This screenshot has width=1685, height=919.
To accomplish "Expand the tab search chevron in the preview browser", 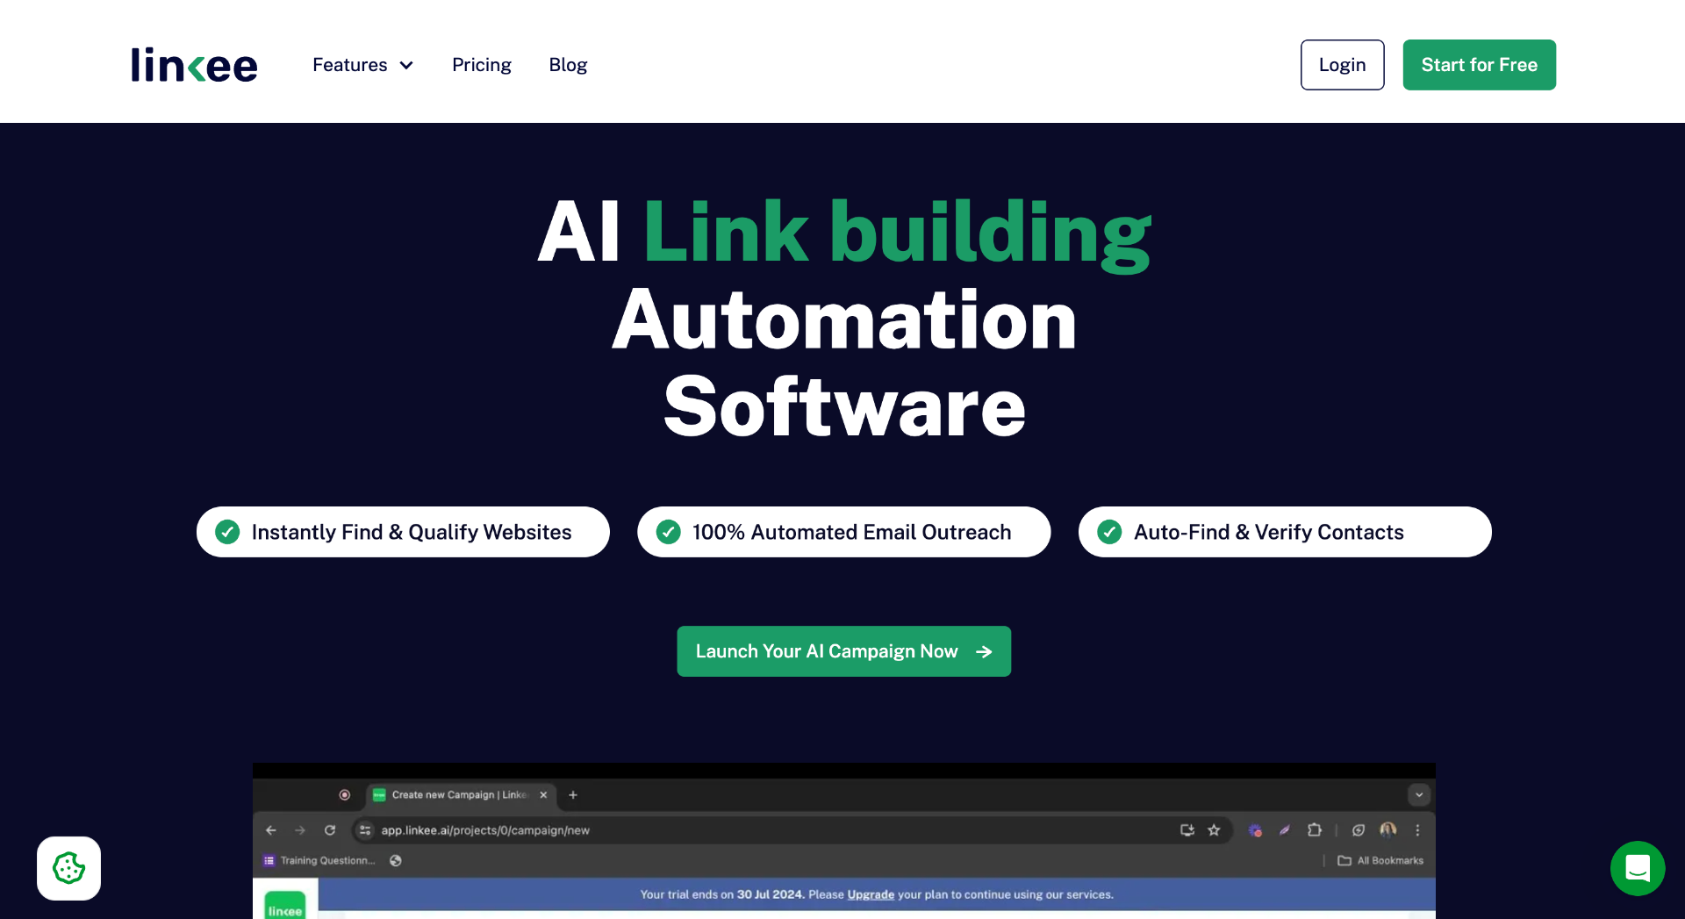I will [1419, 795].
